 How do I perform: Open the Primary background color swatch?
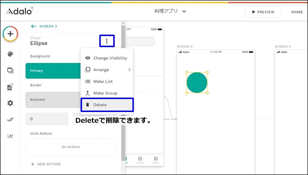(53, 71)
